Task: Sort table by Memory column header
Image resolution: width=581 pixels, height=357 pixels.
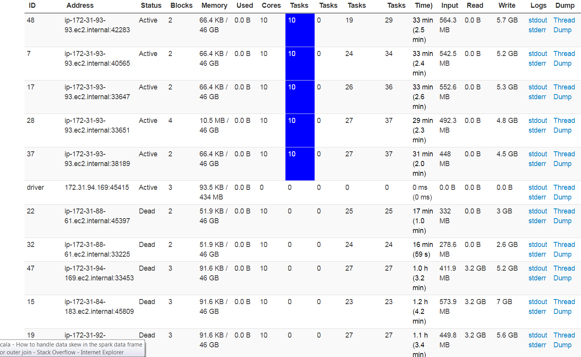Action: [x=214, y=5]
